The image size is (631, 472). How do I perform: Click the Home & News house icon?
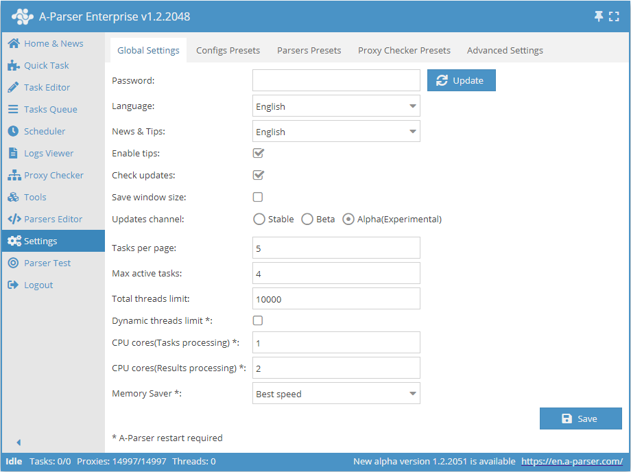point(13,43)
